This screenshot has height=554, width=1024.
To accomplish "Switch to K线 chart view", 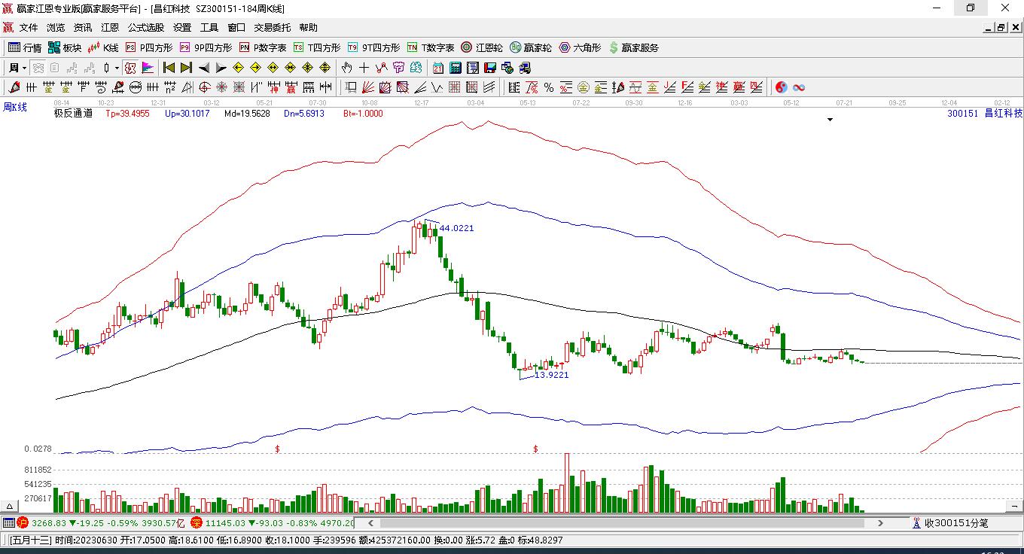I will point(103,47).
